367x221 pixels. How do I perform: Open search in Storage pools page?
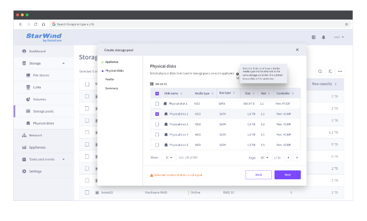coord(320,71)
